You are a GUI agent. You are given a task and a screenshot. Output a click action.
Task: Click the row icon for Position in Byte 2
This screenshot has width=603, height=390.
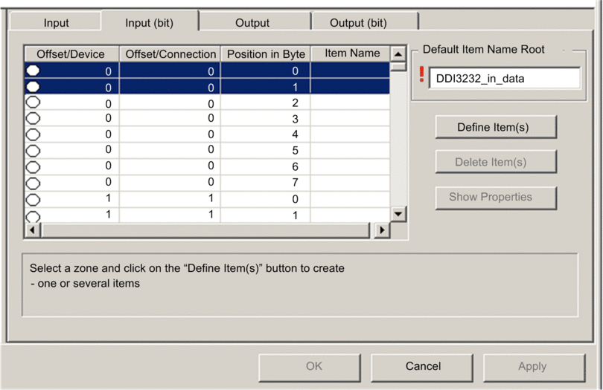pos(33,103)
